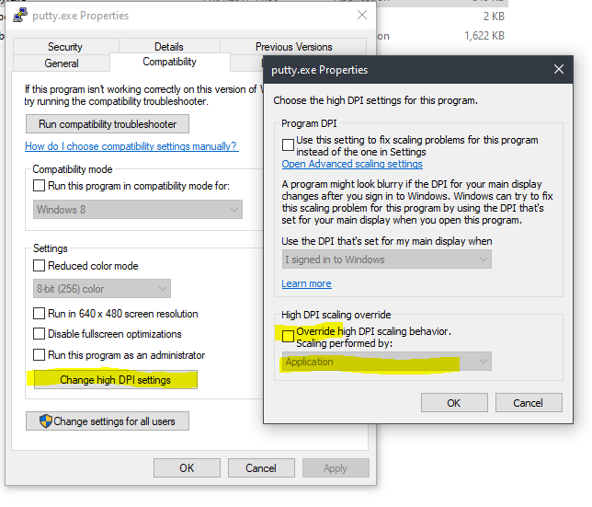
Task: Open How do I choose compatibility settings manually link
Action: (131, 146)
